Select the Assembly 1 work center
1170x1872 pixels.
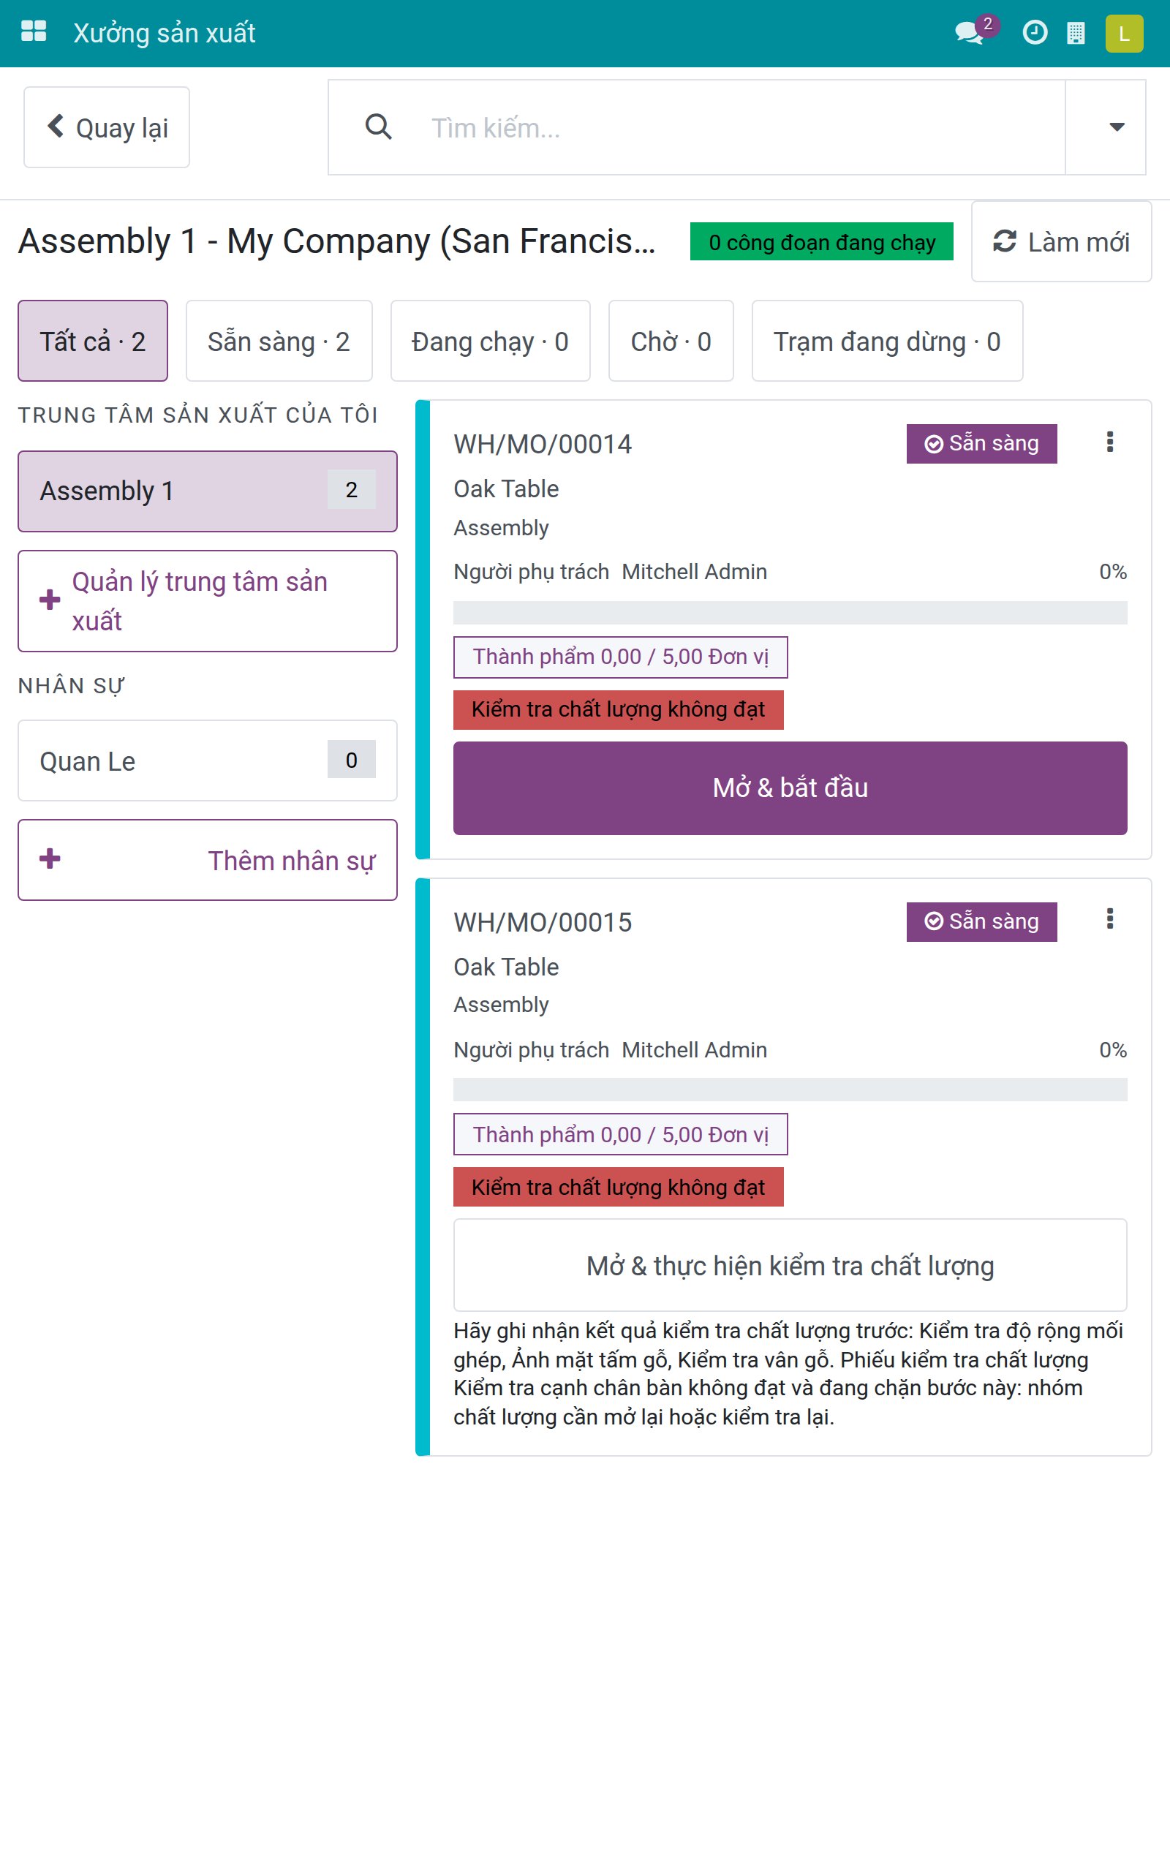(x=208, y=491)
